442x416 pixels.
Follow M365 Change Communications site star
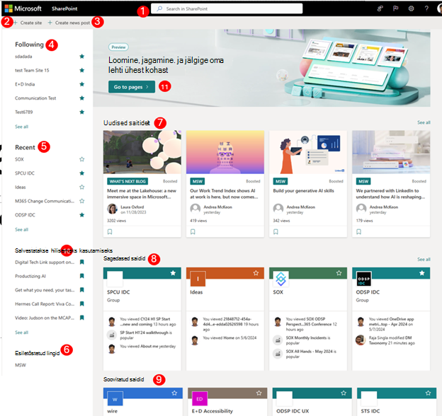[81, 201]
